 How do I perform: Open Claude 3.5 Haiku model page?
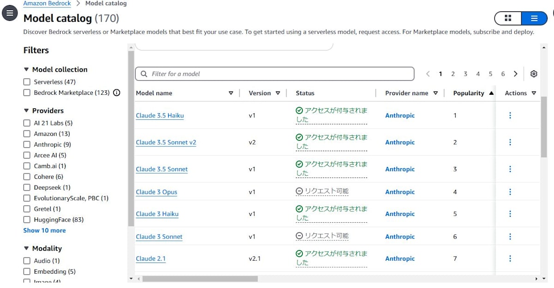160,116
